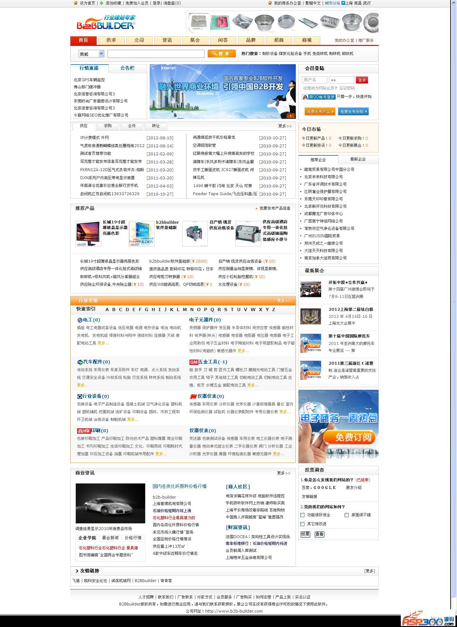Open the 商城 search category dropdown
The image size is (457, 627).
point(92,54)
